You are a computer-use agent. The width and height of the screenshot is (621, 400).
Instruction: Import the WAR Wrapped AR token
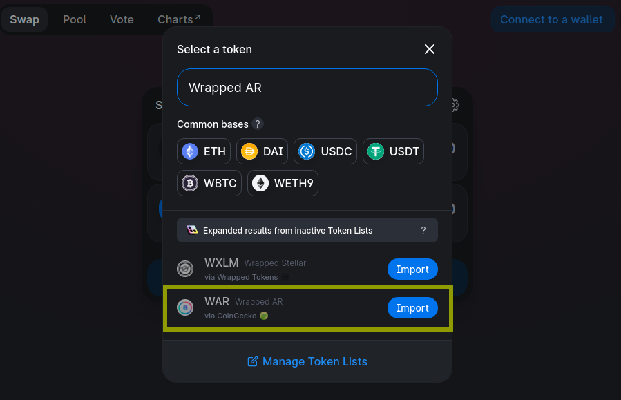[412, 307]
